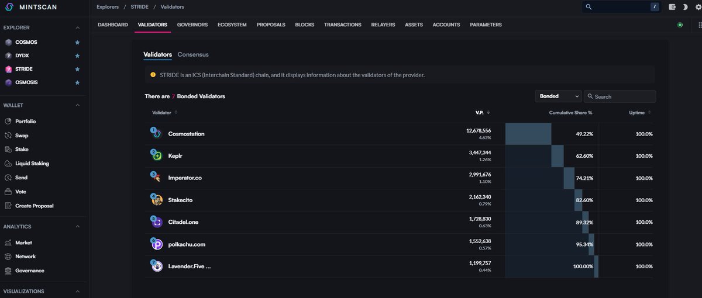The width and height of the screenshot is (702, 298).
Task: Click the Stakecito validator logo
Action: click(157, 200)
